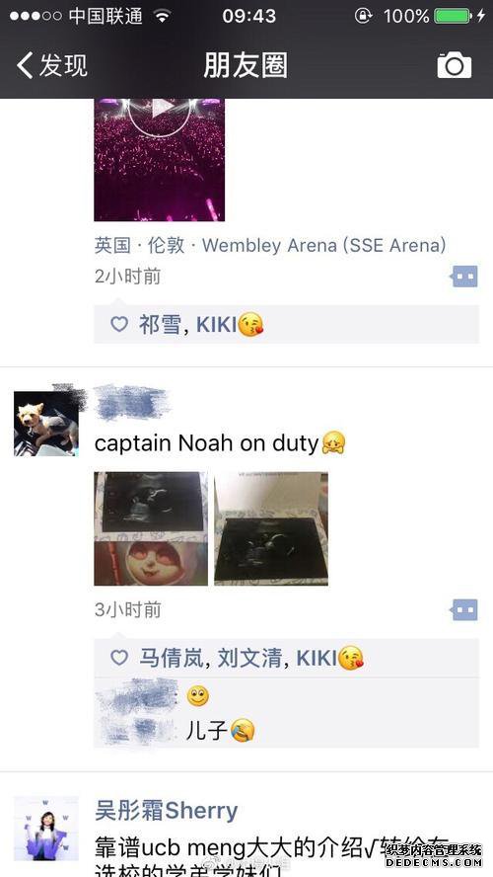Open comment menu on 3小时前 post

[464, 609]
